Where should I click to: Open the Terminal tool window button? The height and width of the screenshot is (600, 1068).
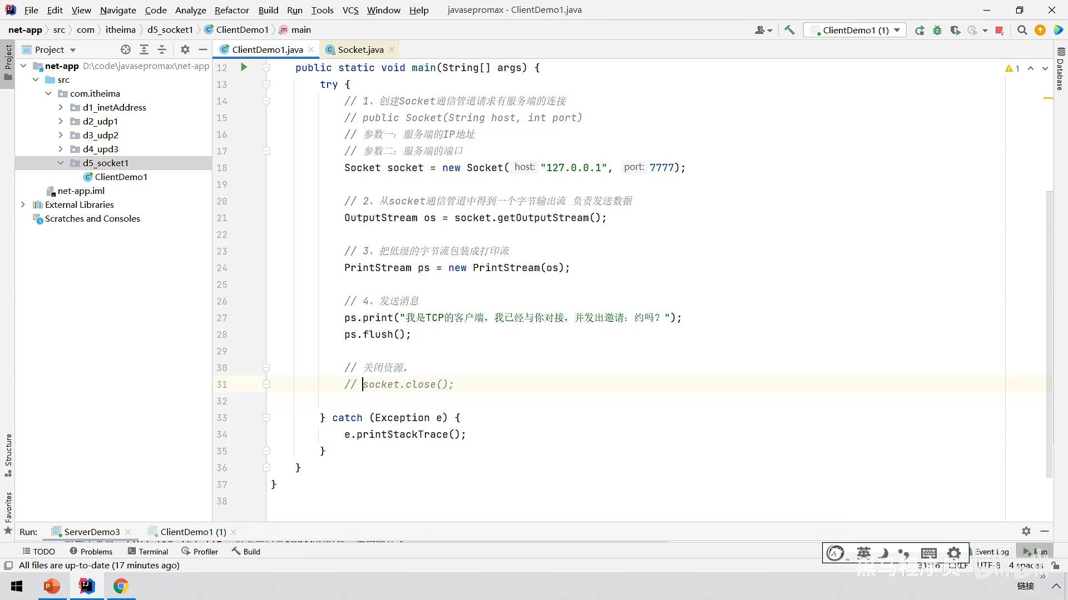[x=147, y=551]
